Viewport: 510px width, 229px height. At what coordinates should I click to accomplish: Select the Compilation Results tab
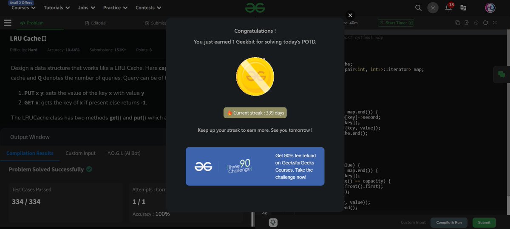[30, 153]
